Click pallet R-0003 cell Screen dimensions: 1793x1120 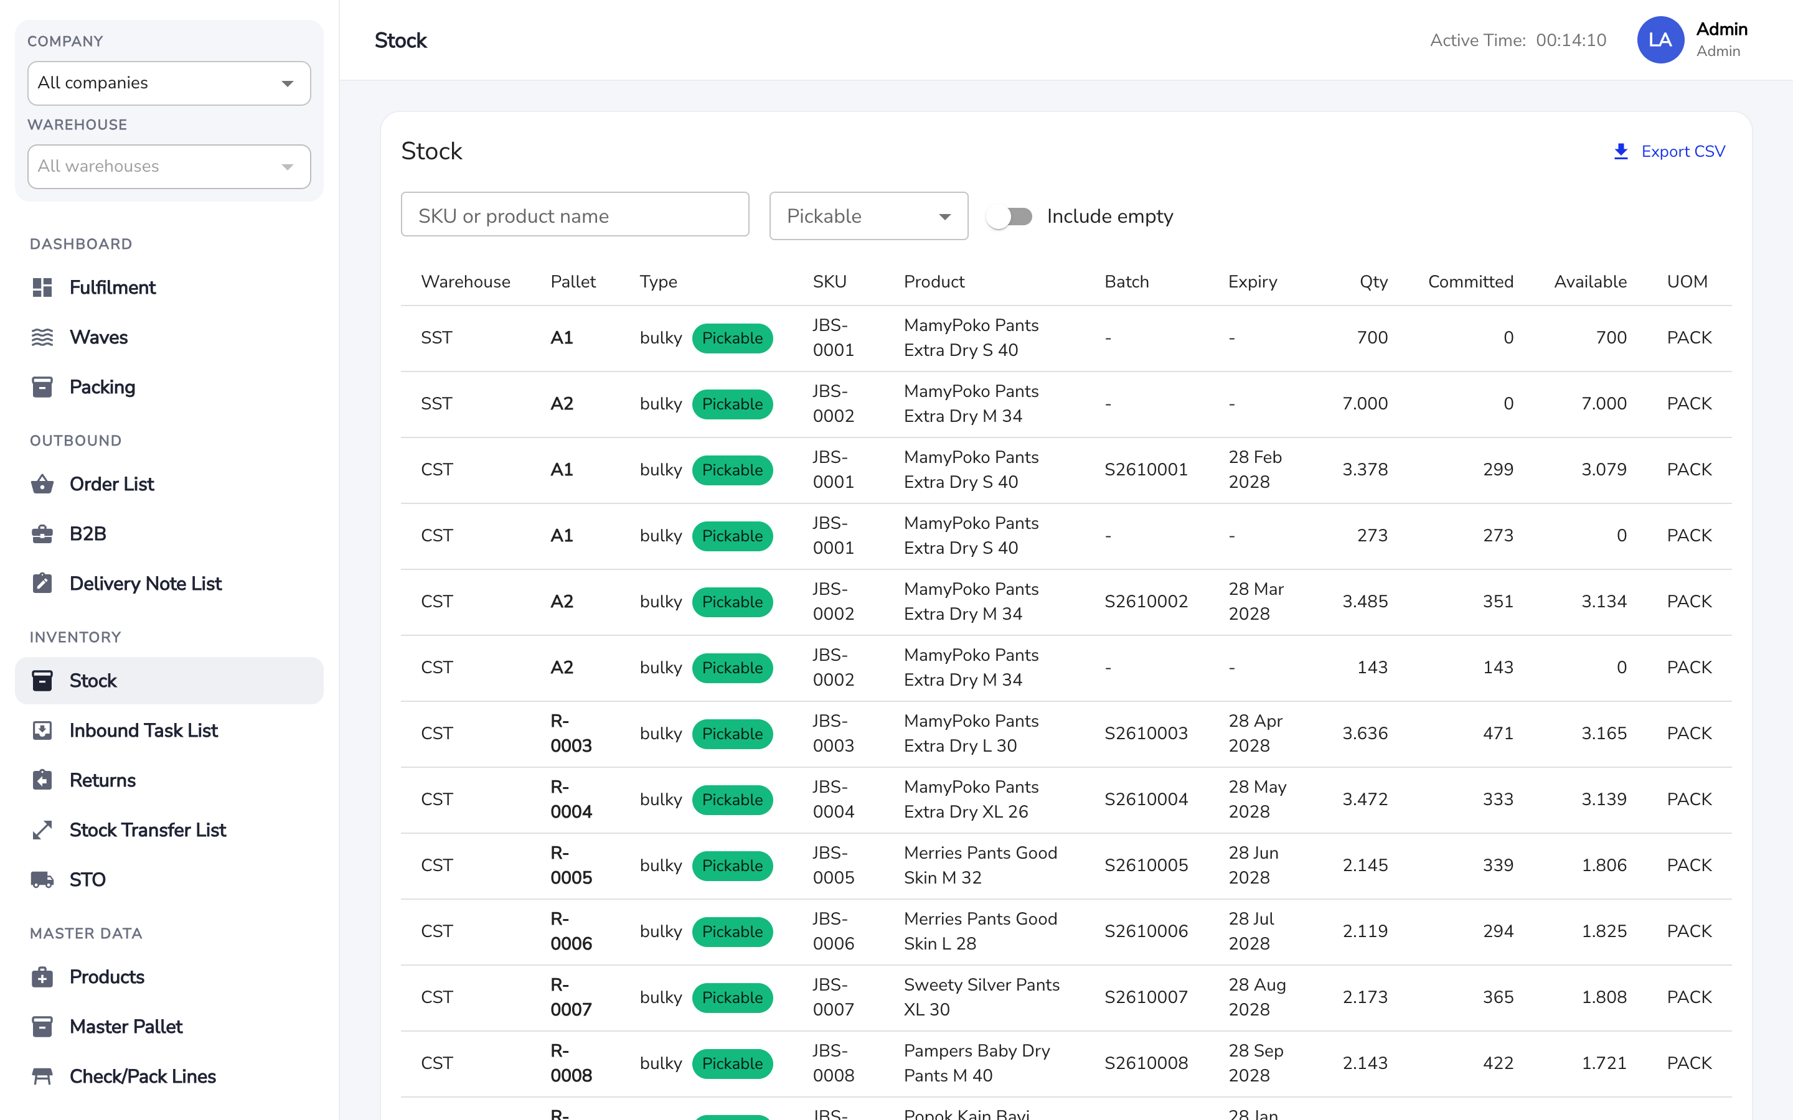[x=570, y=734]
